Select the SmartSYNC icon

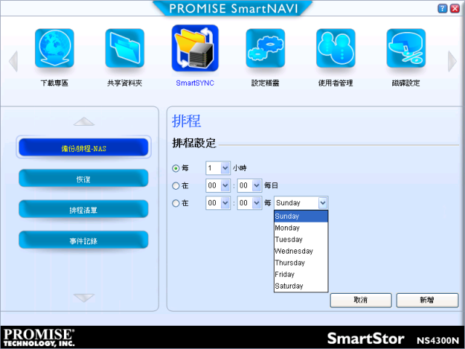[x=195, y=48]
